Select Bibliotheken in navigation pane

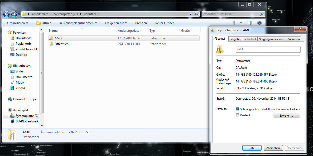point(19,66)
